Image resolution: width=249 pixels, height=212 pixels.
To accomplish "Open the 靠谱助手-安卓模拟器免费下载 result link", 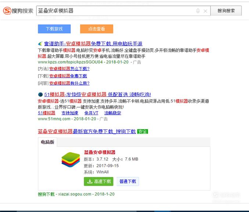I will [x=93, y=43].
